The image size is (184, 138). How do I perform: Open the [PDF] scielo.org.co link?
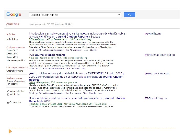coord(156,98)
